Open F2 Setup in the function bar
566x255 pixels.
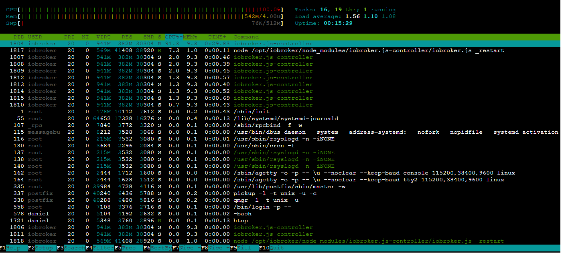[42, 248]
